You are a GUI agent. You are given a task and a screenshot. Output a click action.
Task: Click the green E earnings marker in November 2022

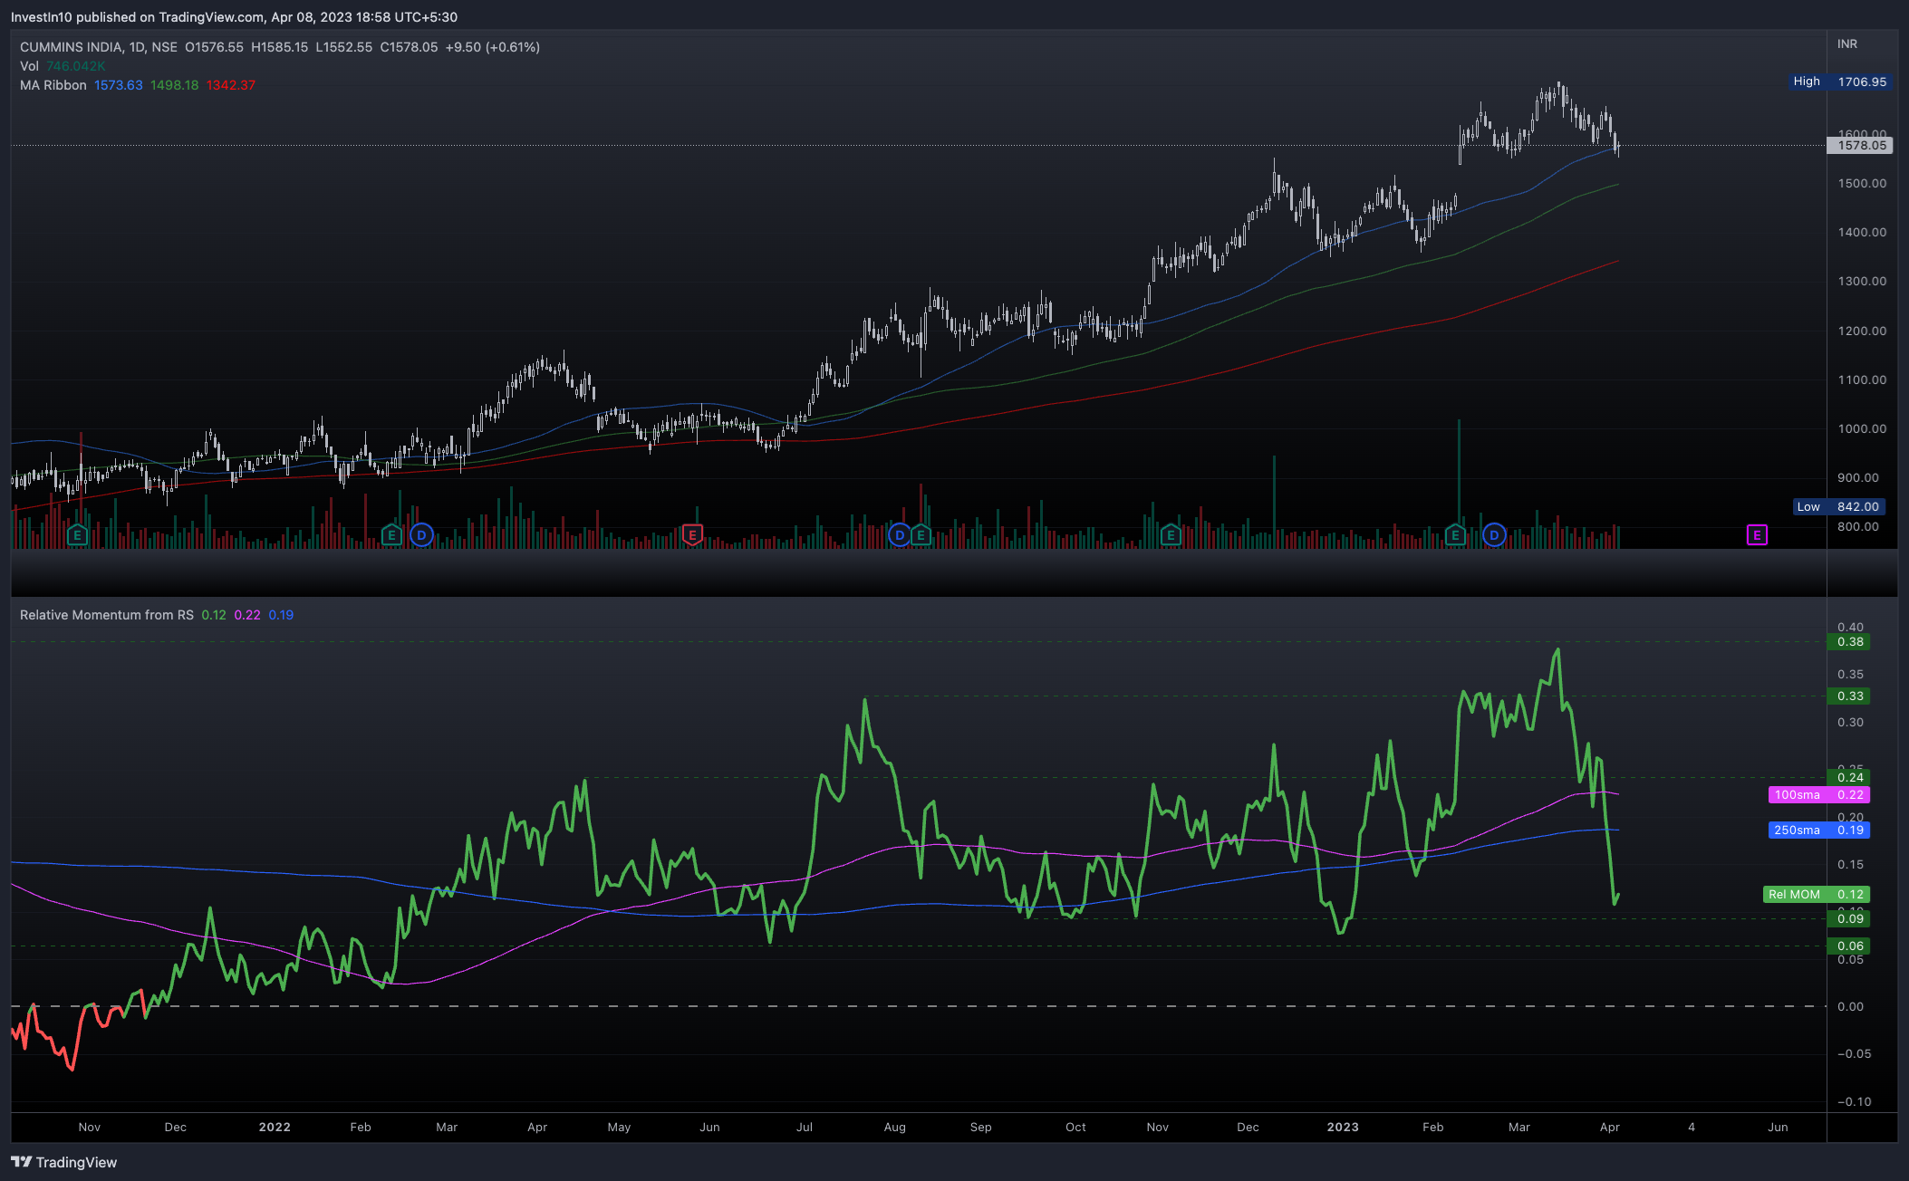(1170, 535)
